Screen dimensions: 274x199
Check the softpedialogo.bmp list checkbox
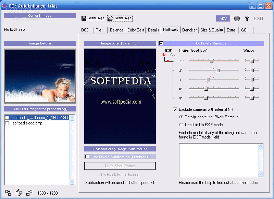pos(7,123)
